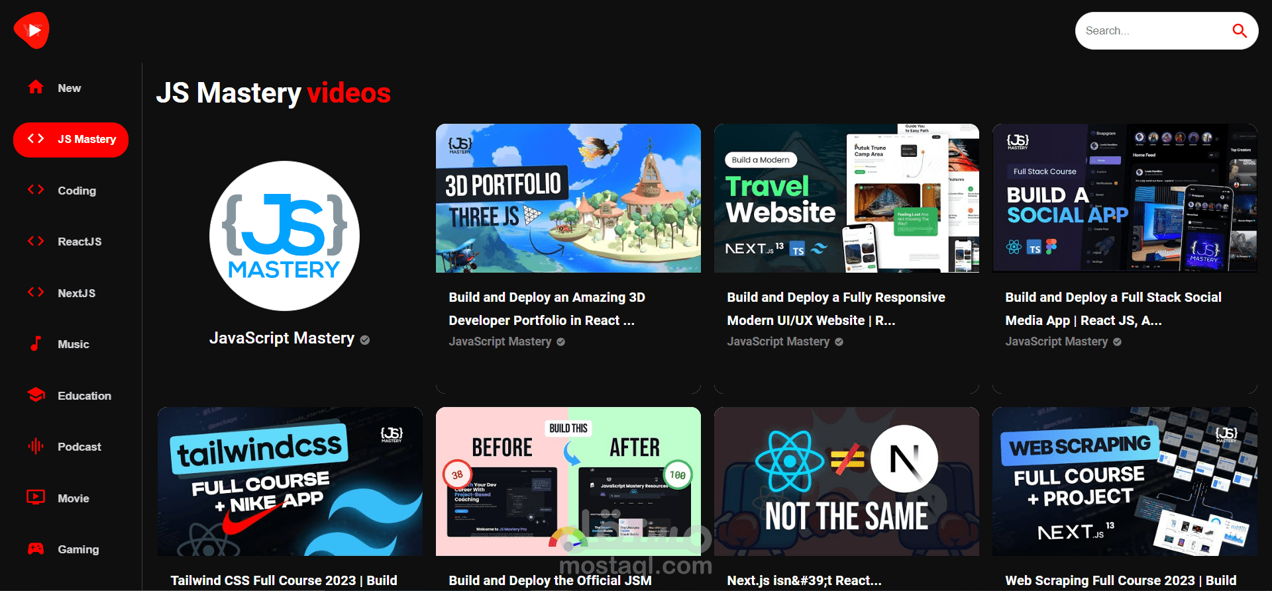Click the Podcast waveform icon
The image size is (1272, 591).
[x=36, y=446]
